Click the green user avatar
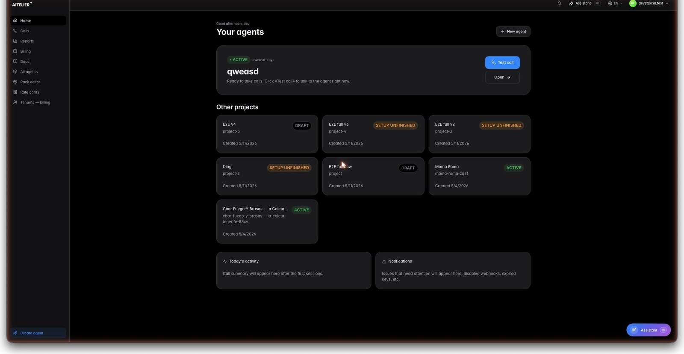 pyautogui.click(x=633, y=3)
